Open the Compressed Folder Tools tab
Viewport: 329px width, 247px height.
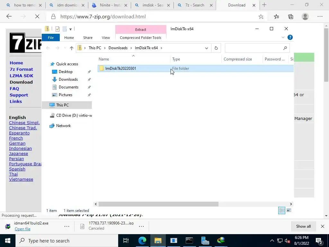click(141, 38)
